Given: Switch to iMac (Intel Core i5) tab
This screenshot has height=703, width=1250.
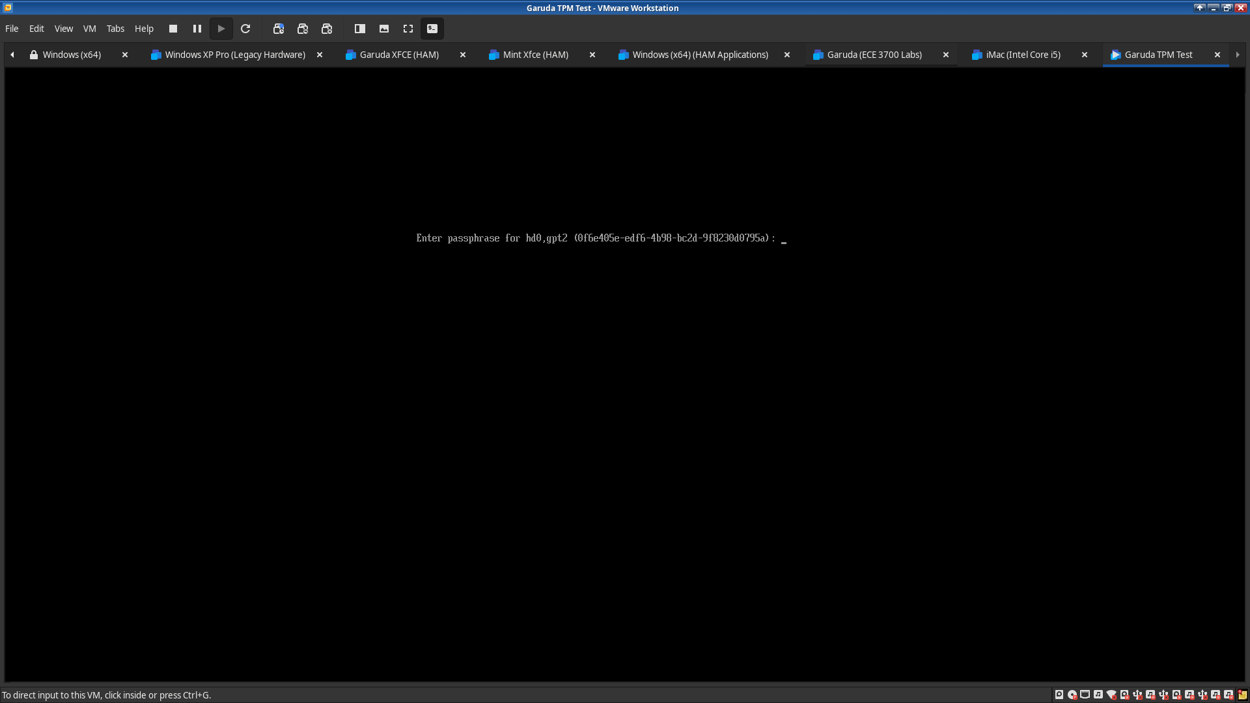Looking at the screenshot, I should [1022, 55].
